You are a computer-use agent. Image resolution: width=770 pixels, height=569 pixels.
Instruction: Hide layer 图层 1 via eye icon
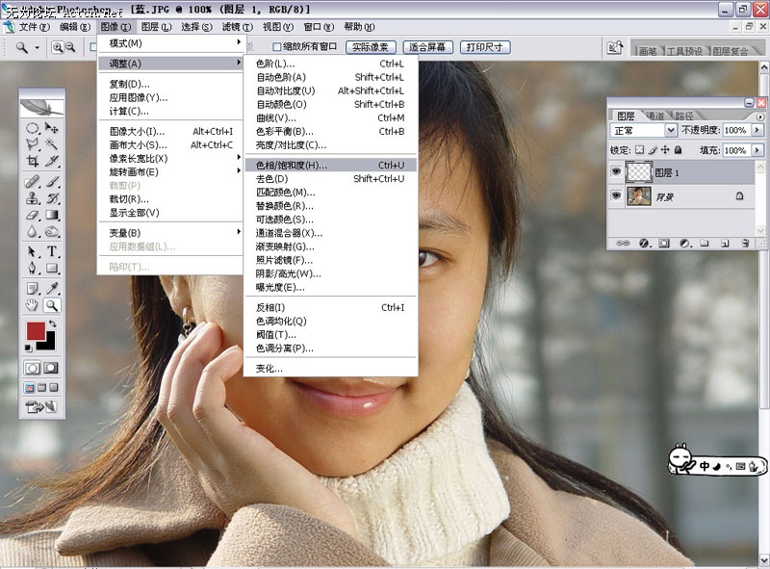[x=616, y=172]
